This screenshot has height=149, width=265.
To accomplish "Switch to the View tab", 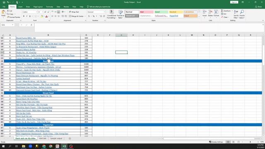I will pyautogui.click(x=74, y=7).
